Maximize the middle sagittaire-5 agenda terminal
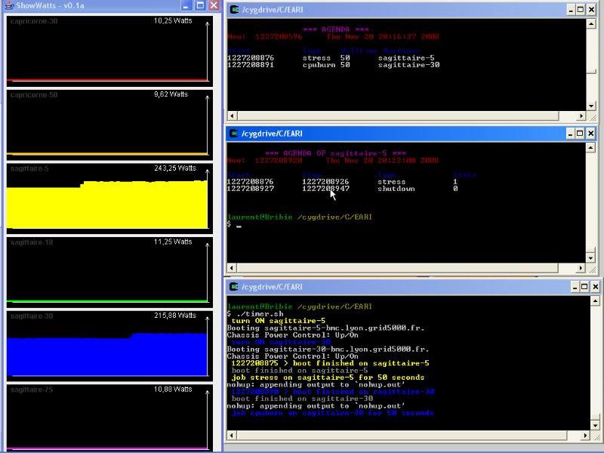Image resolution: width=604 pixels, height=453 pixels. 580,134
